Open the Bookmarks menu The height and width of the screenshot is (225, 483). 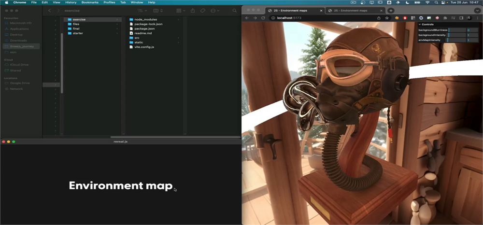[x=90, y=2]
